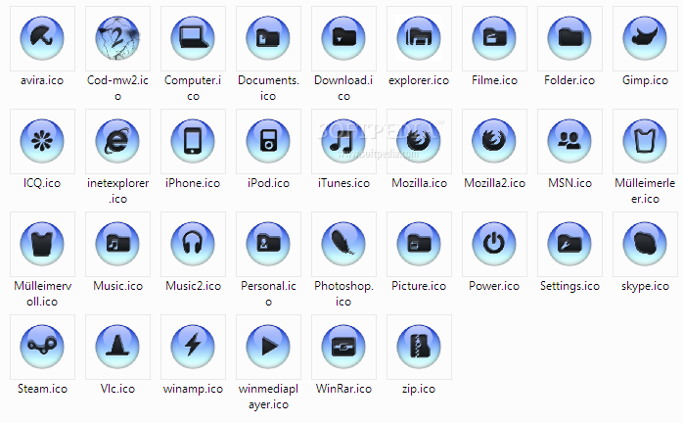Viewport: 683px width, 423px height.
Task: Click the Computer.ico laptop icon
Action: (x=193, y=38)
